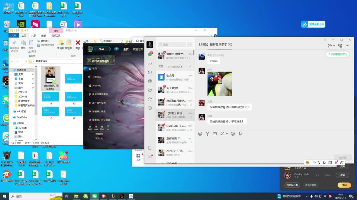The width and height of the screenshot is (357, 200).
Task: Open the 云顶之弈 tab in League client
Action: point(138,49)
